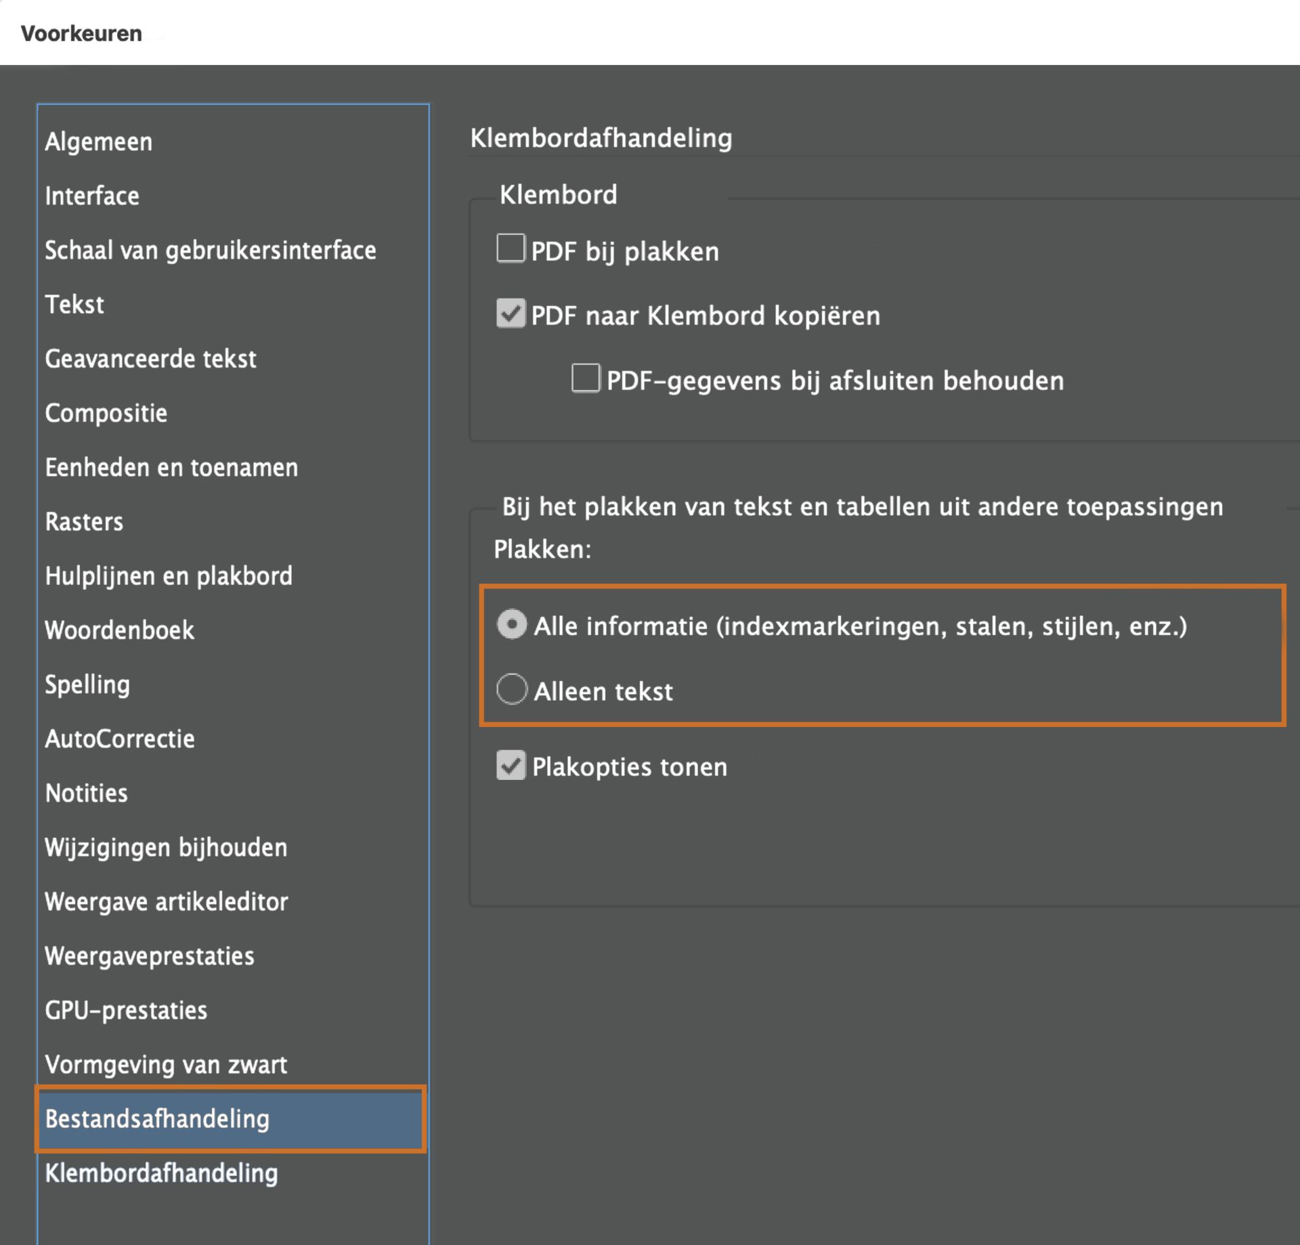Uncheck 'PDF naar Klembord kopiëren'
The height and width of the screenshot is (1245, 1300).
click(x=511, y=313)
